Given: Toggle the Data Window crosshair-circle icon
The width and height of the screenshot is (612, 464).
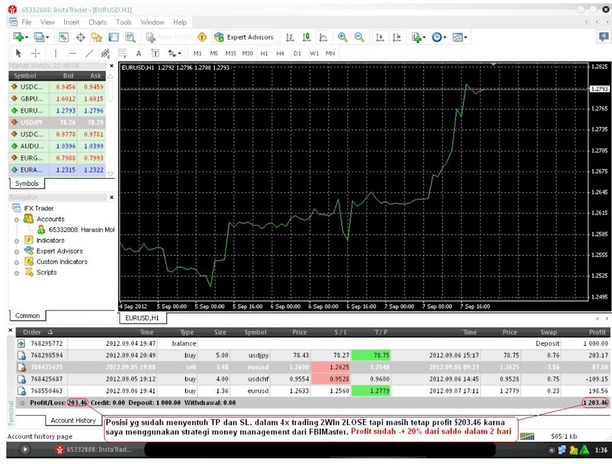Looking at the screenshot, I should (x=81, y=37).
